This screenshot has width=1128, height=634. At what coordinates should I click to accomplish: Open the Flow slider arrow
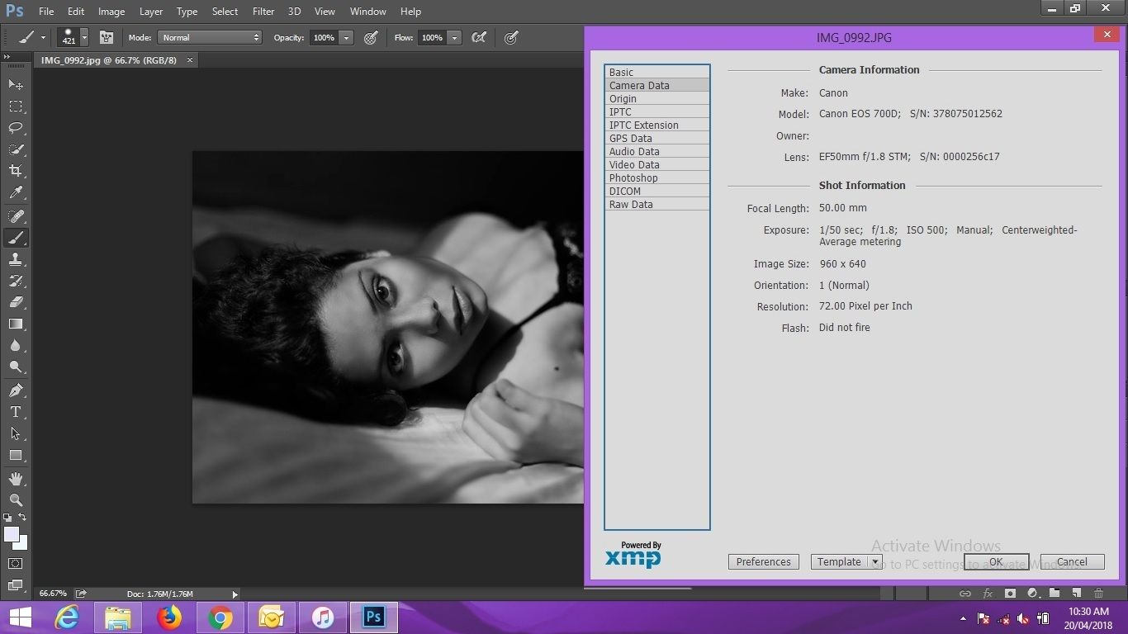pyautogui.click(x=454, y=38)
